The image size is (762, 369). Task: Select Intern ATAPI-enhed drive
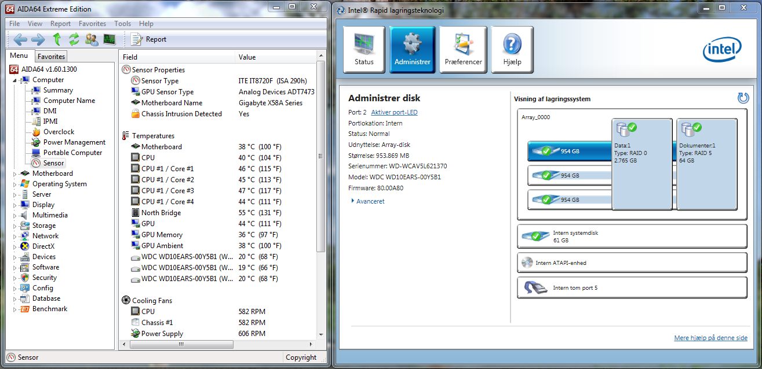pyautogui.click(x=632, y=263)
